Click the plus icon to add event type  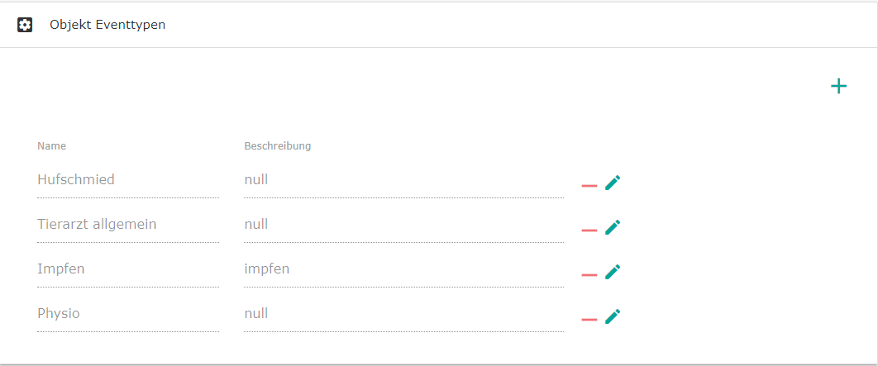pos(838,86)
